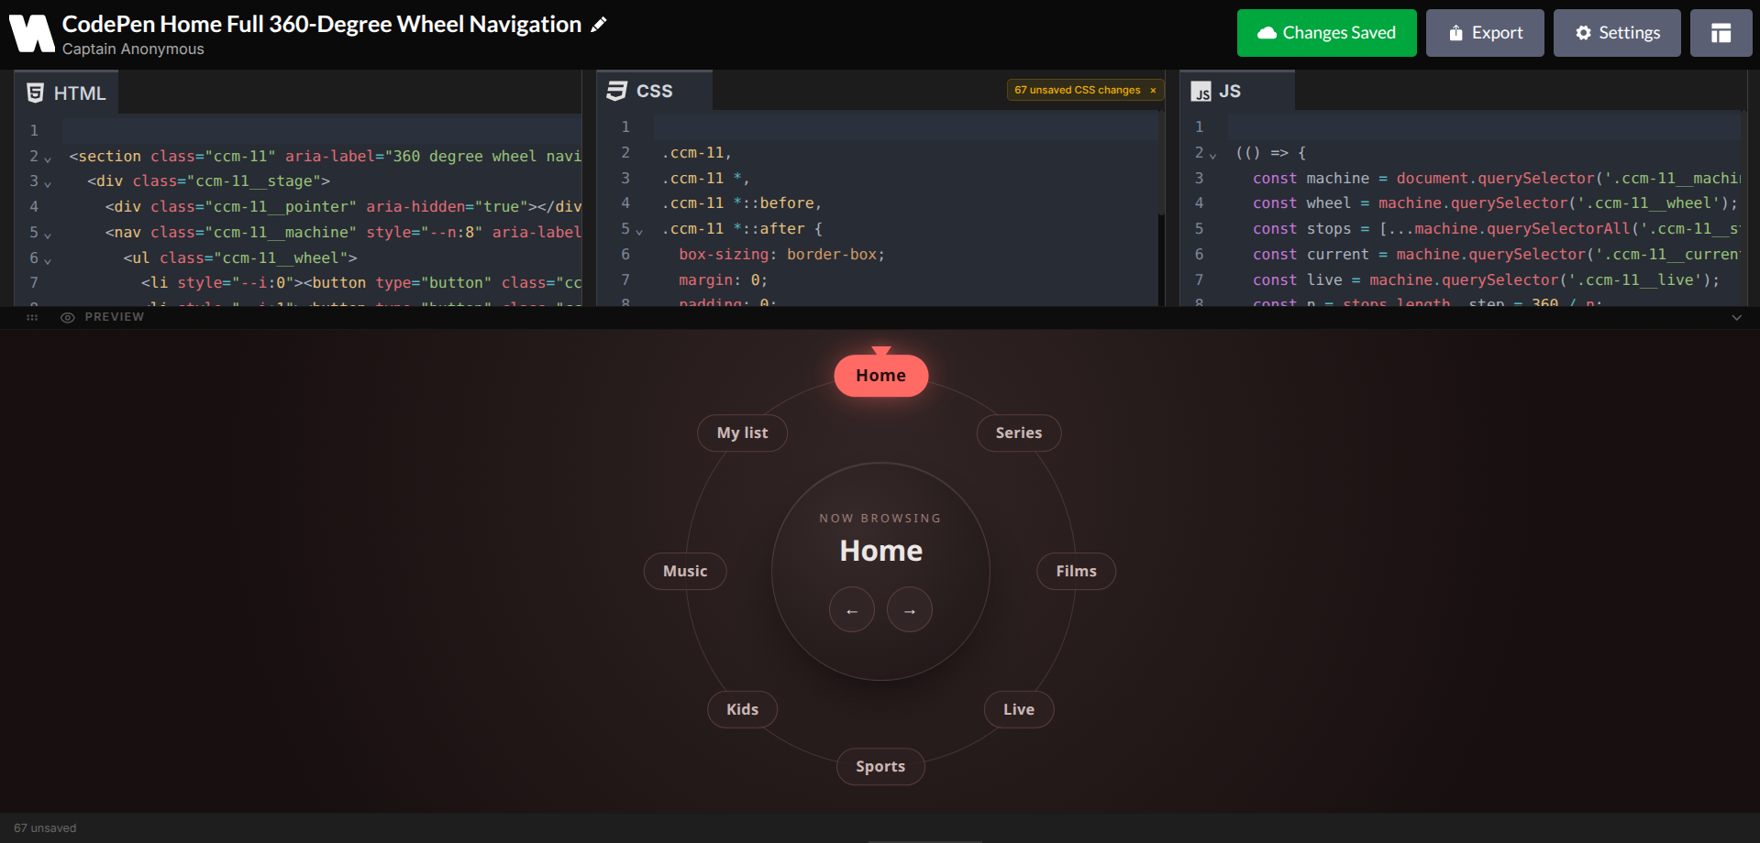Fold HTML line 5 nav element
Screen dimensions: 1760x843
pos(48,235)
